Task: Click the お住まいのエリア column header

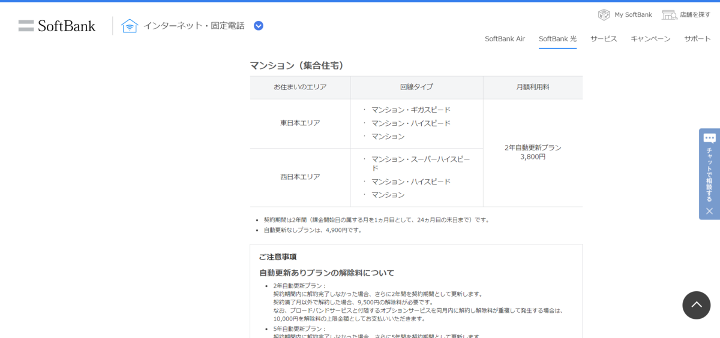Action: (300, 87)
